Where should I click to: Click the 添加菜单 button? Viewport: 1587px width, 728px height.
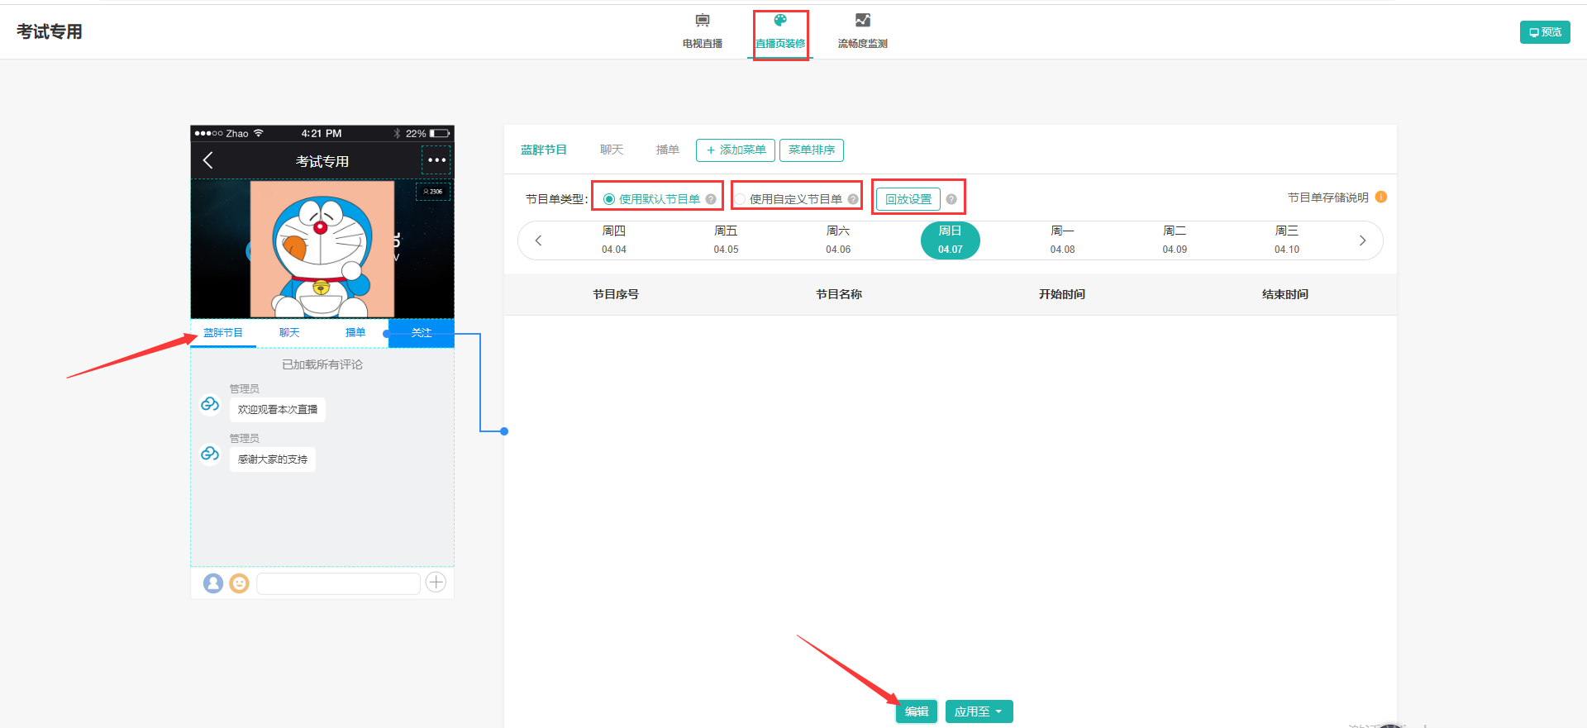736,150
